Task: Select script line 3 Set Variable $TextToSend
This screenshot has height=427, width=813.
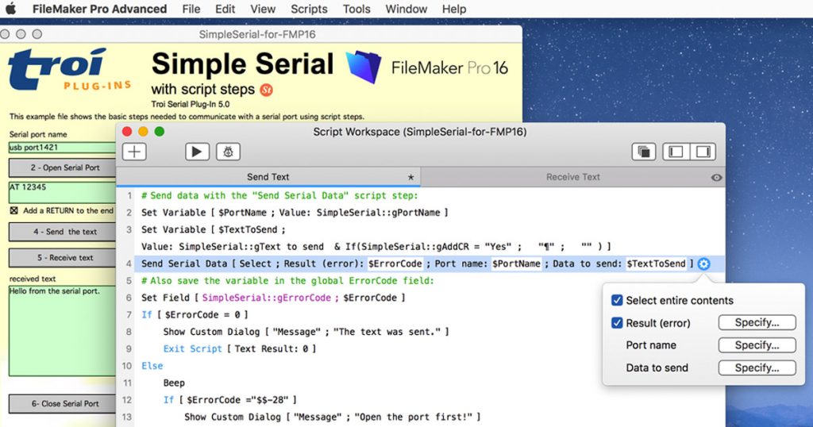Action: (x=376, y=238)
